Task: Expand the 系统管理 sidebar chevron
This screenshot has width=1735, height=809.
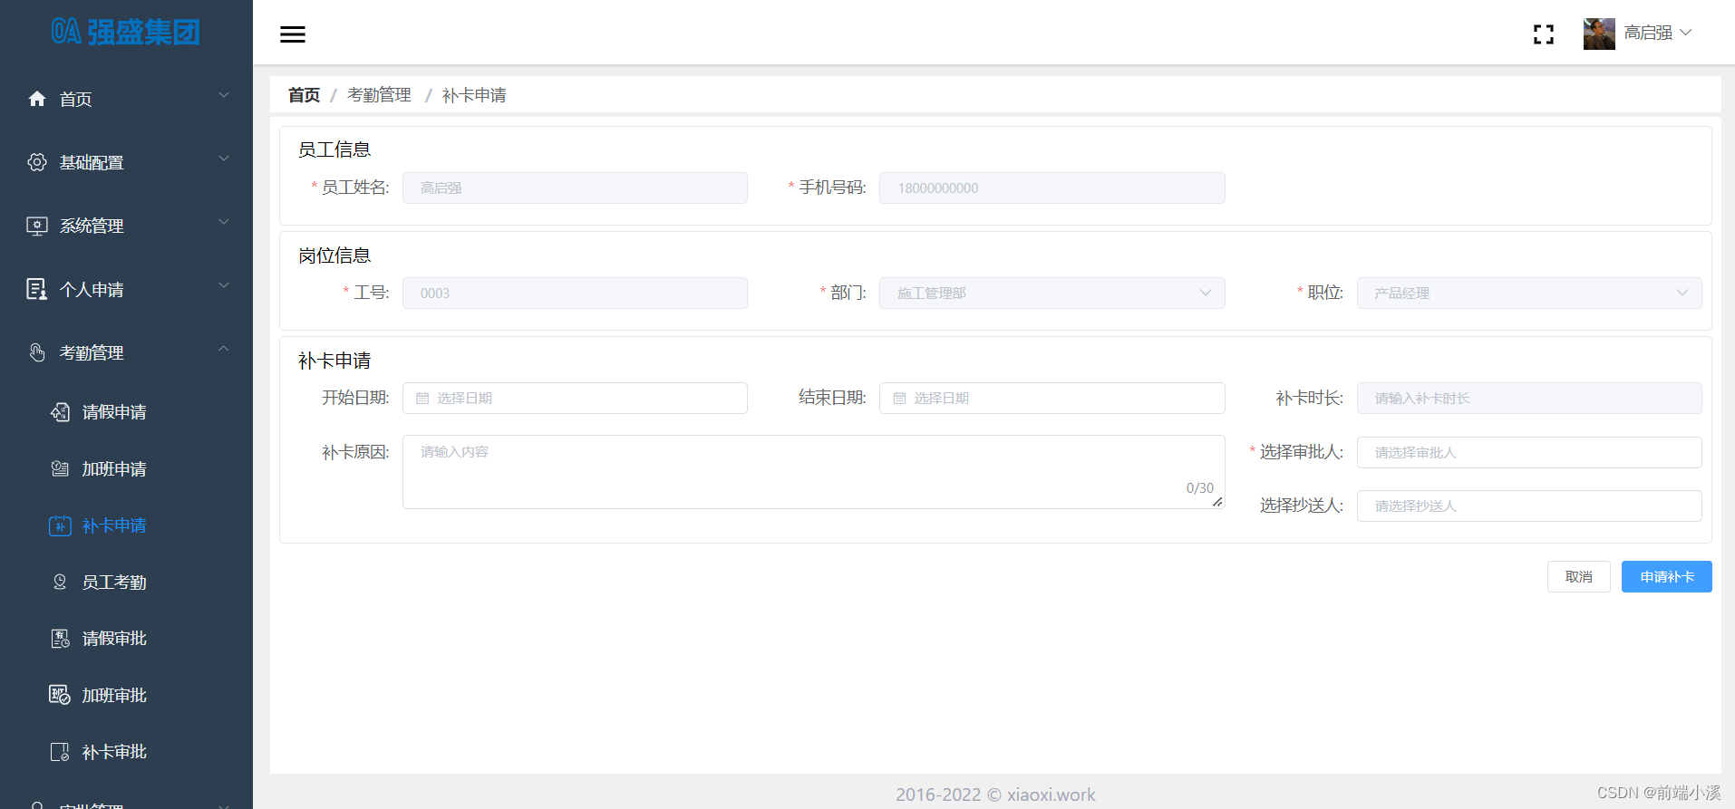Action: pyautogui.click(x=224, y=222)
